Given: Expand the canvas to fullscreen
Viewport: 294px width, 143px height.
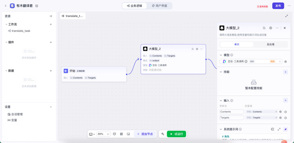Looking at the screenshot, I should (286, 16).
